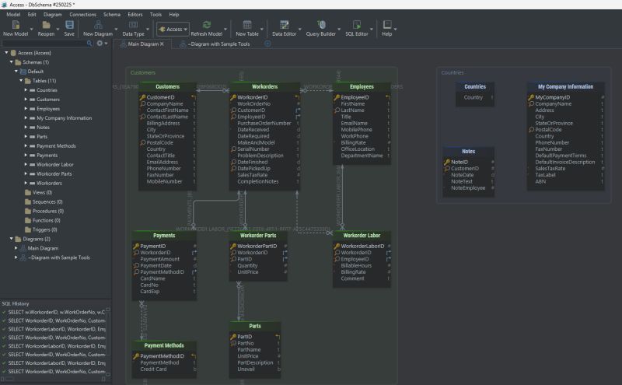
Task: Close the Main Diagram tab
Action: point(162,44)
